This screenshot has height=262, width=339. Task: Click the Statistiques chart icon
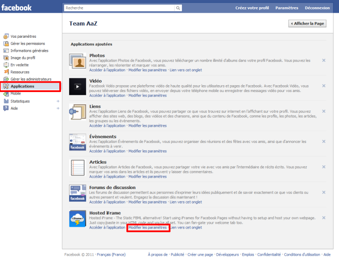pyautogui.click(x=6, y=101)
